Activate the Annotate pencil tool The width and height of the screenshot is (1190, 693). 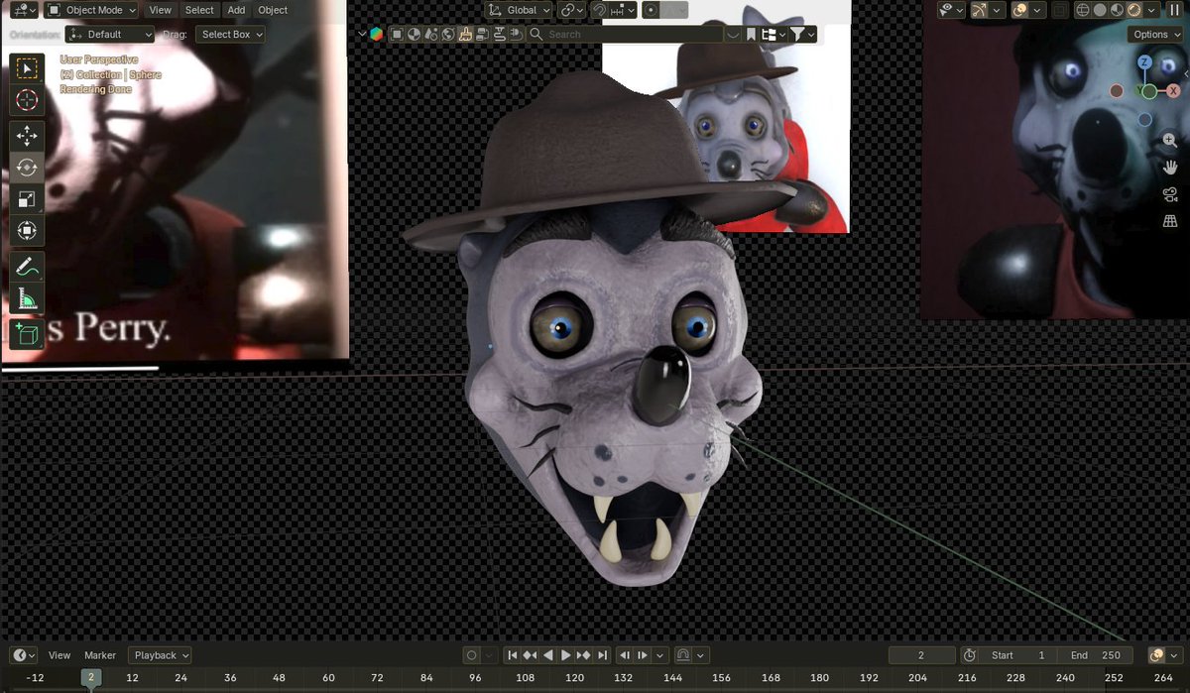coord(27,267)
